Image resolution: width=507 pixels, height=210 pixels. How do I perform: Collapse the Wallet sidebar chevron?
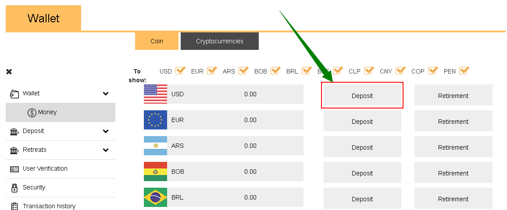click(105, 94)
